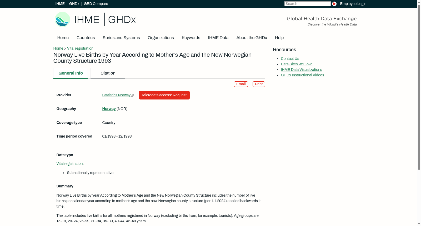Click the 'Subnationally representative' bullet text

(90, 173)
